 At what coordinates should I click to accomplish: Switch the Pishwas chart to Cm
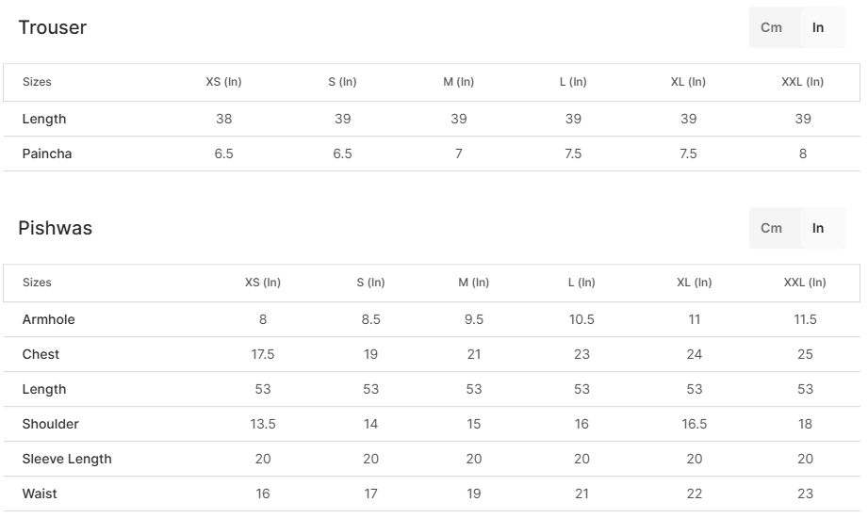[x=771, y=228]
